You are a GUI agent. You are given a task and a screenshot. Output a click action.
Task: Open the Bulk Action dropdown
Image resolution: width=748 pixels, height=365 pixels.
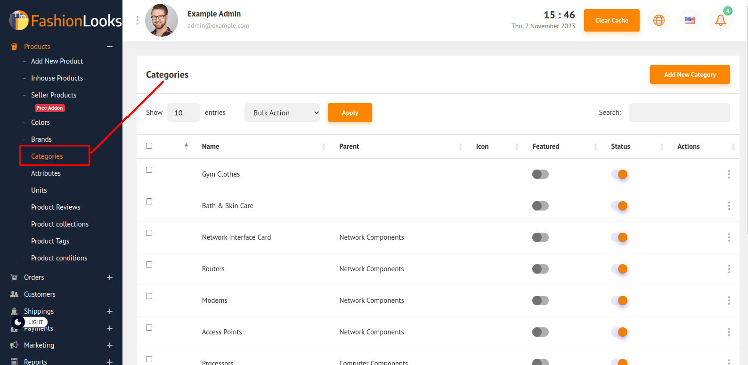coord(282,113)
